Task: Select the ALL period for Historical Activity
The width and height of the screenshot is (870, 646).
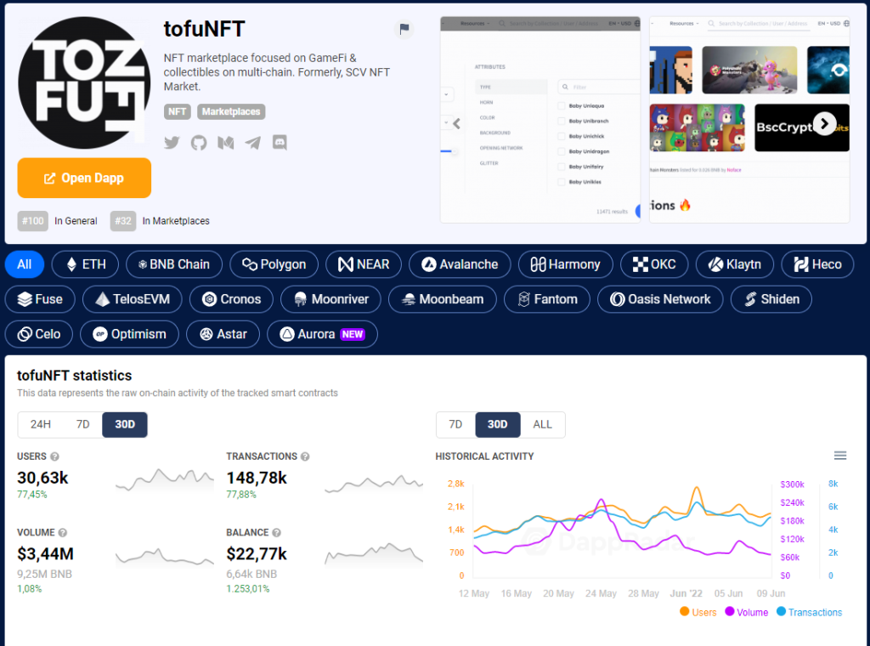Action: click(542, 424)
